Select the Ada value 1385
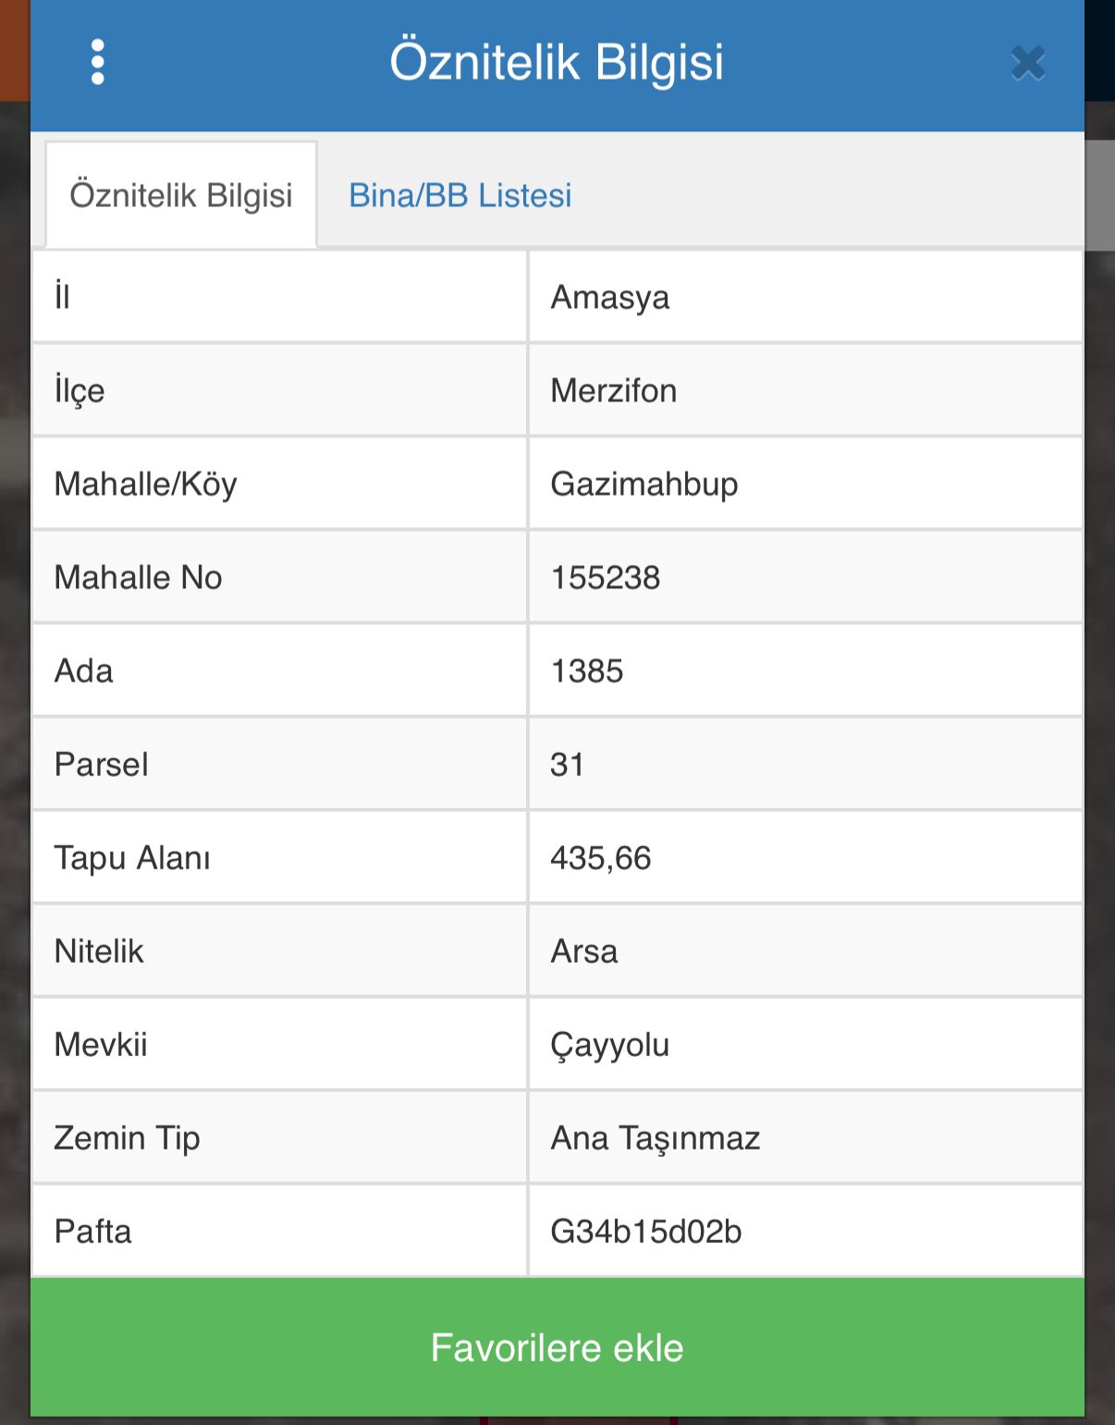 587,671
